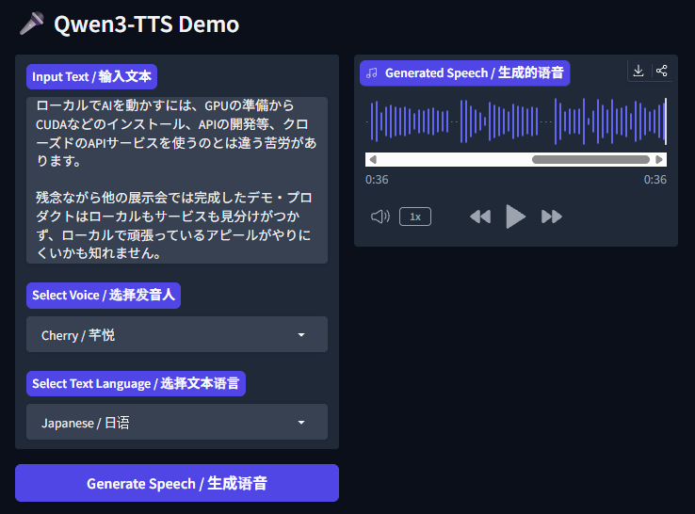Play the generated speech
The width and height of the screenshot is (695, 514).
click(515, 217)
